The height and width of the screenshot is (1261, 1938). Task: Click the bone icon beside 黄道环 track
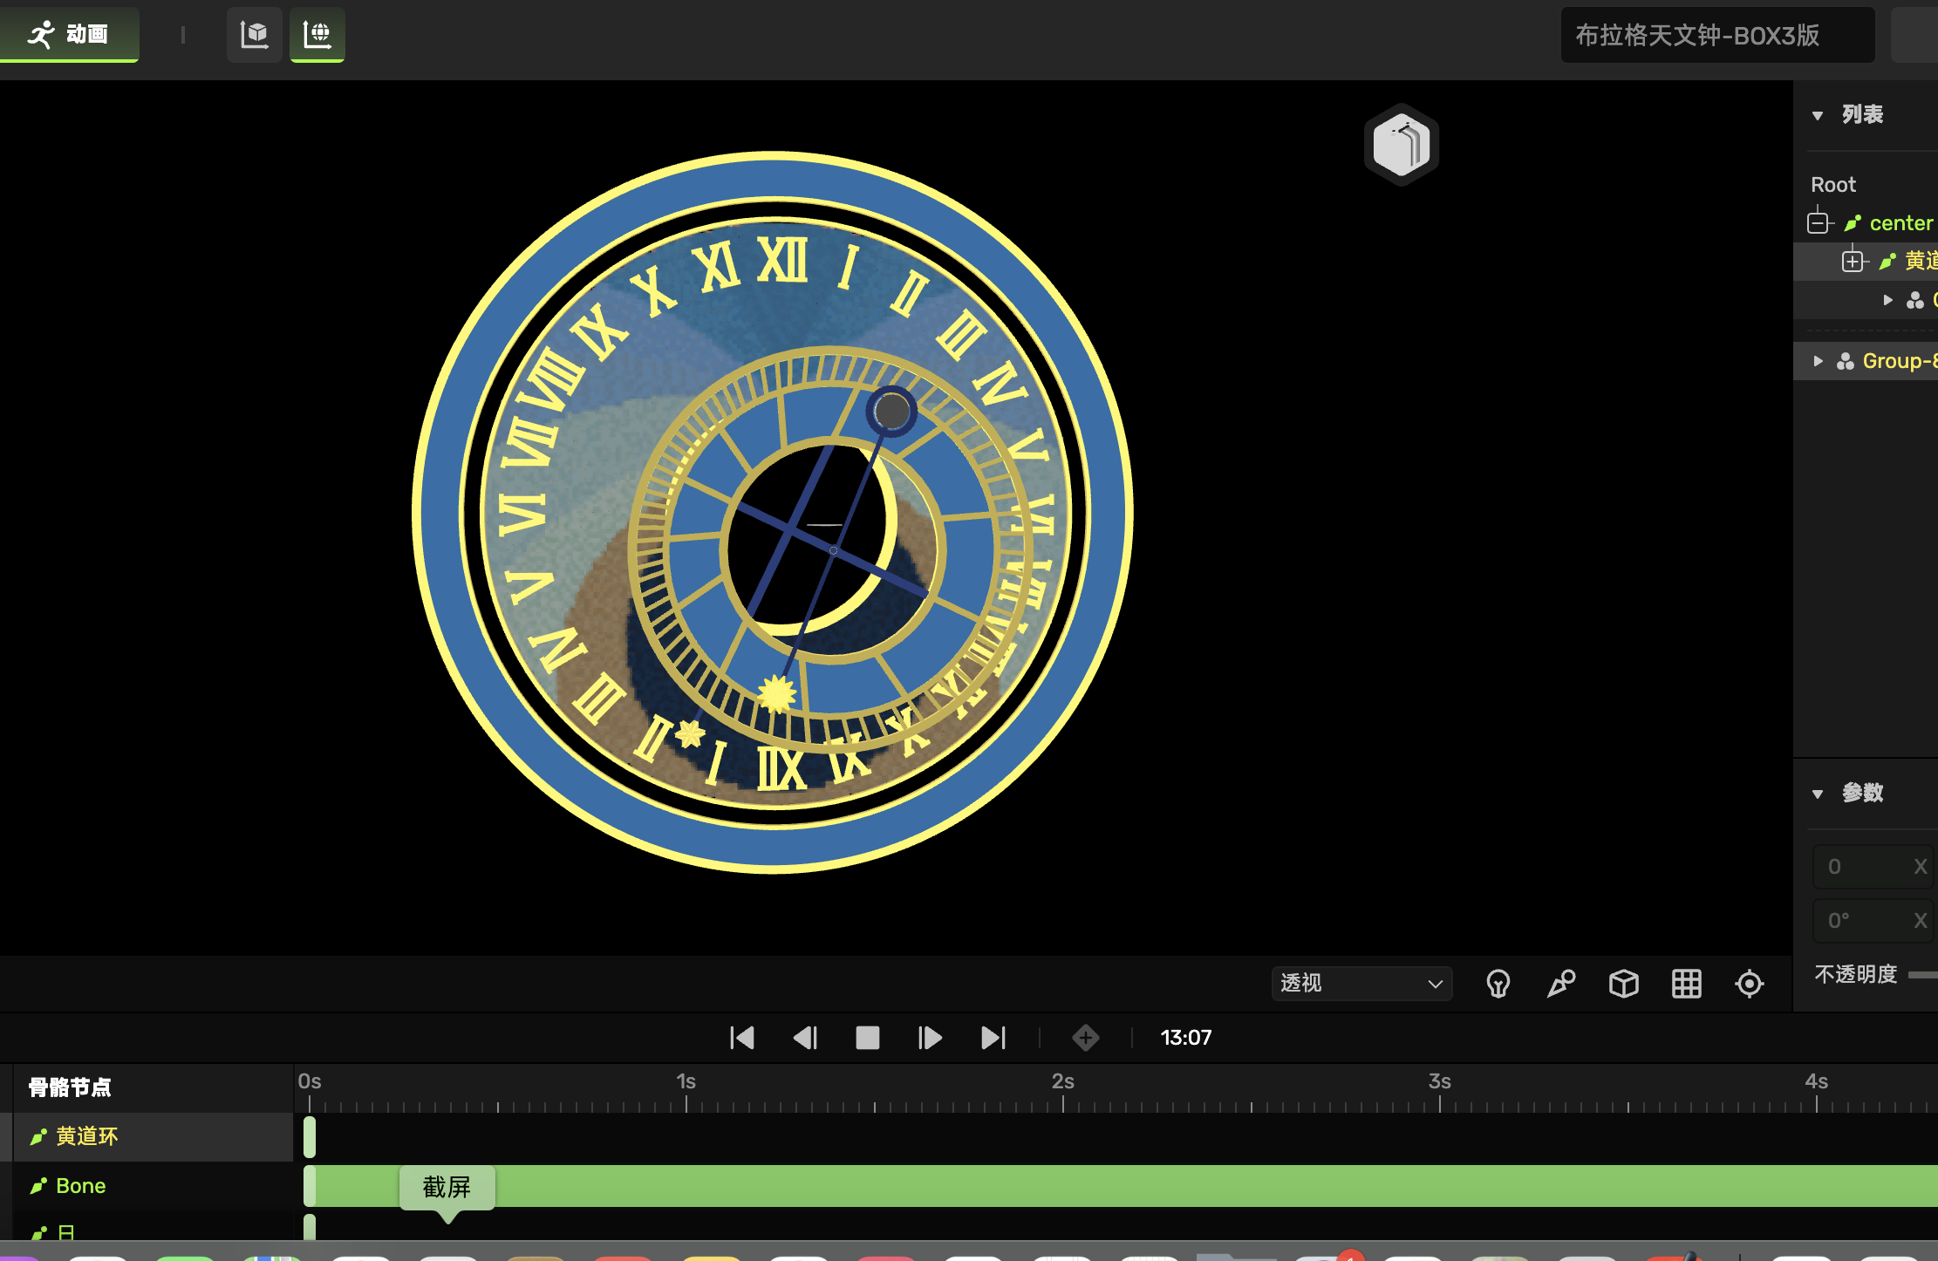38,1136
